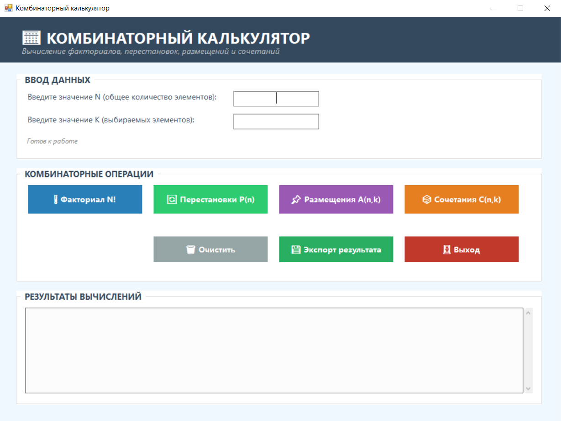Compute combinations using the Сочетания C(n,k) label
Image resolution: width=561 pixels, height=421 pixels.
point(468,199)
